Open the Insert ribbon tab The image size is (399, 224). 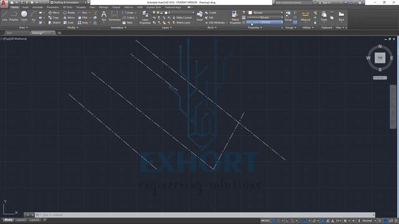click(26, 7)
